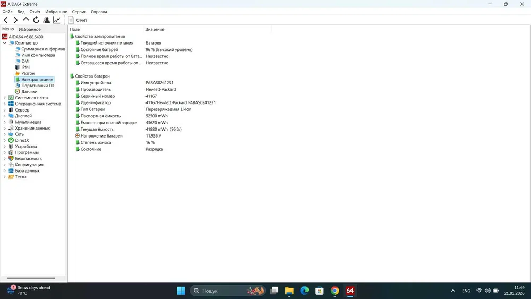Image resolution: width=531 pixels, height=299 pixels.
Task: Collapse the Компьютер tree node
Action: (5, 43)
